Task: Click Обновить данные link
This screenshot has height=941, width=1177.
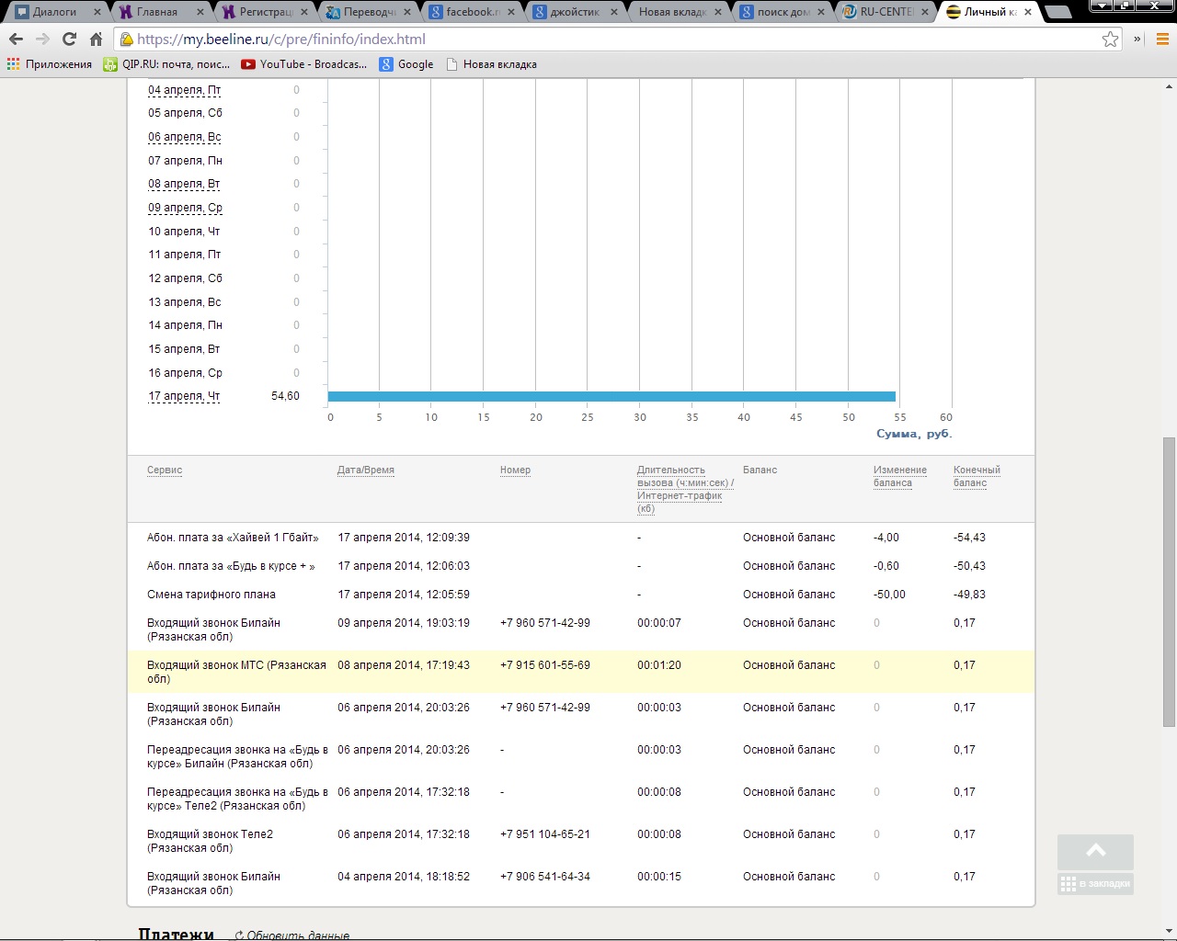Action: tap(298, 935)
